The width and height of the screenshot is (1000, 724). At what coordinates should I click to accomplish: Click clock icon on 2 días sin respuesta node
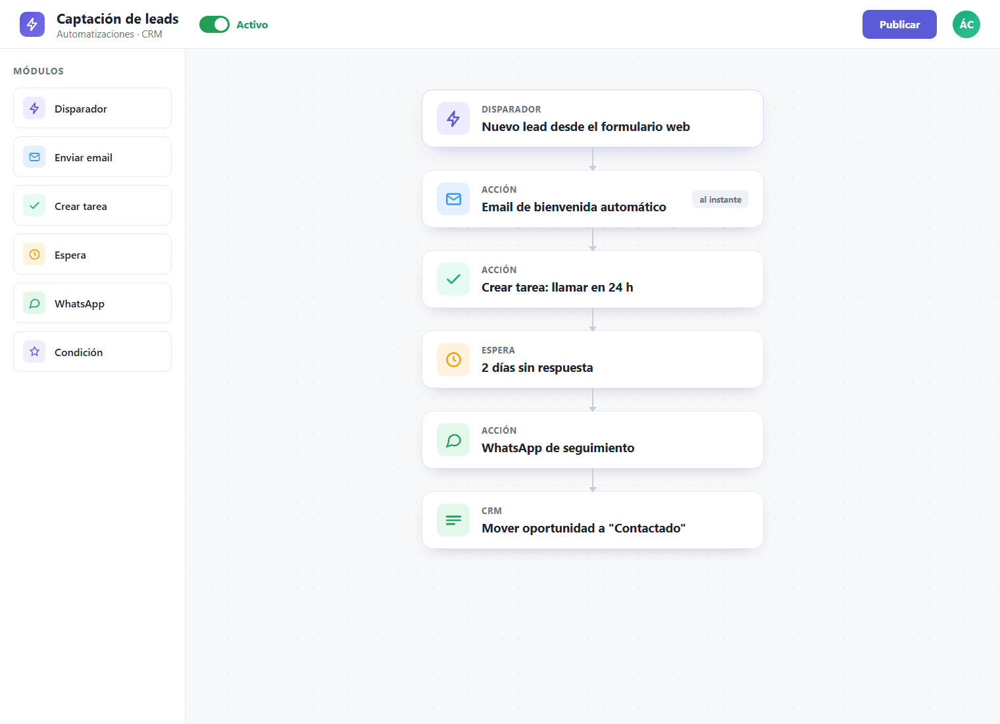pyautogui.click(x=453, y=359)
